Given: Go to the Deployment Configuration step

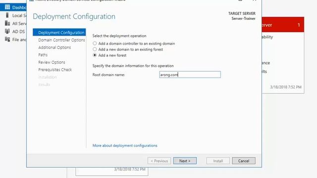Looking at the screenshot, I should click(x=59, y=32).
